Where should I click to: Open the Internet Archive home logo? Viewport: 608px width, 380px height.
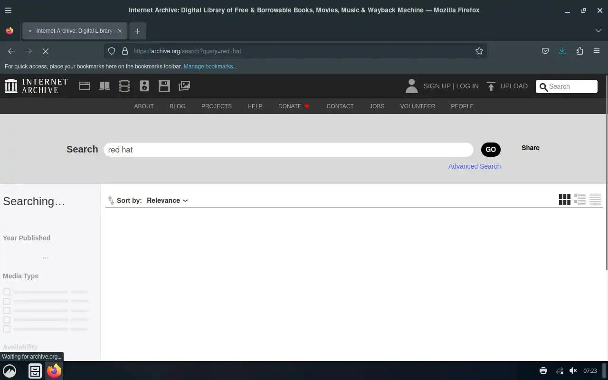36,86
